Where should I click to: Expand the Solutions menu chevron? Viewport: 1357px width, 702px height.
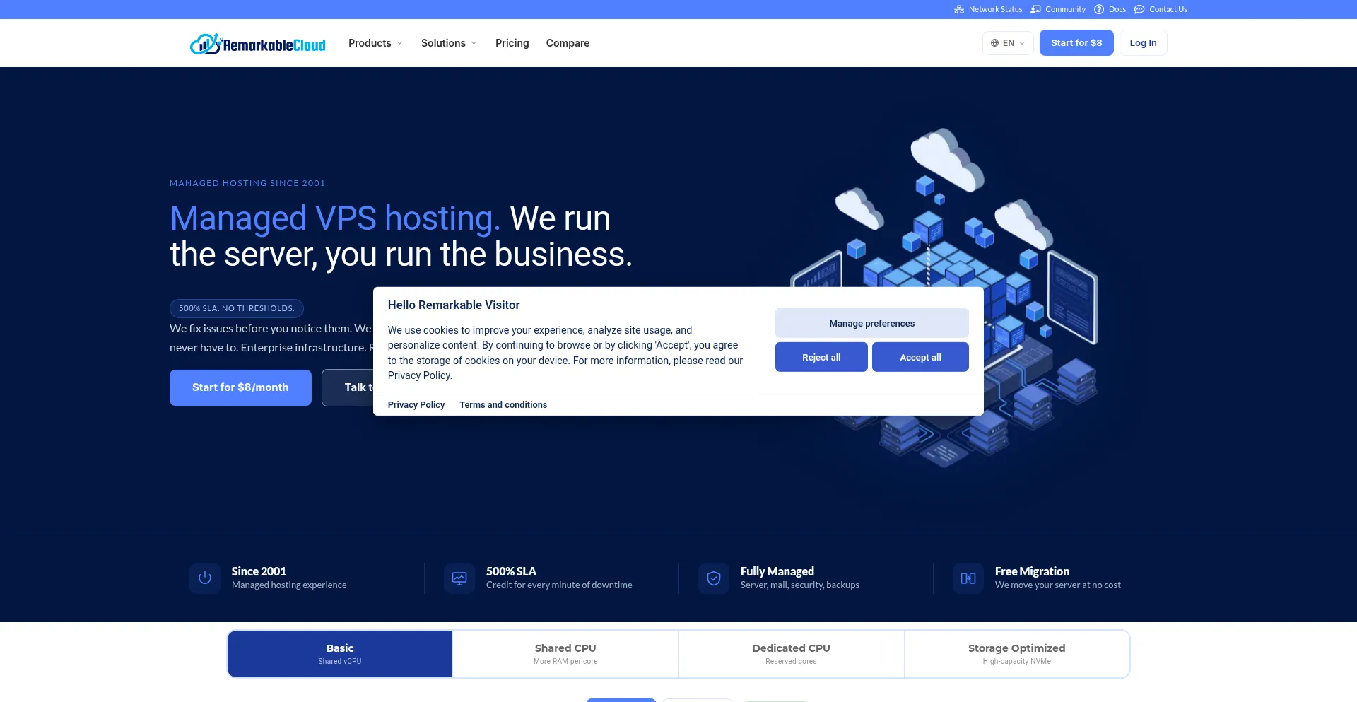[x=474, y=43]
